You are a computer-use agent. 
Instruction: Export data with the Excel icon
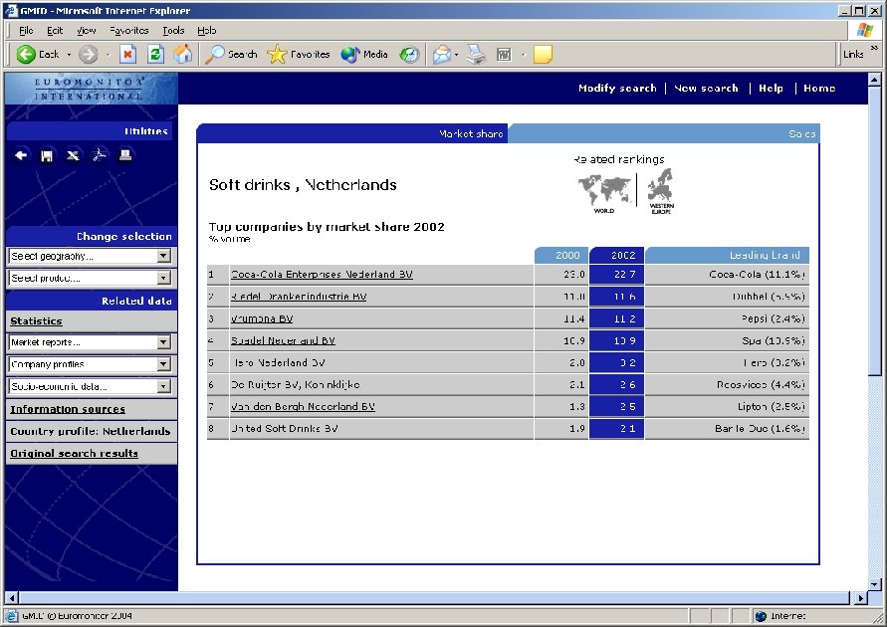[x=72, y=155]
